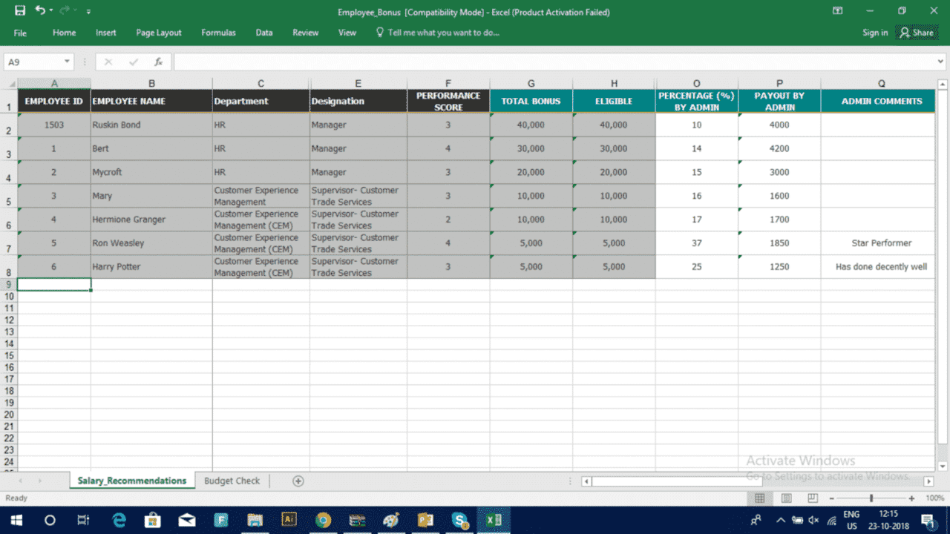Select Page Break Preview view icon
Viewport: 950px width, 534px height.
813,498
